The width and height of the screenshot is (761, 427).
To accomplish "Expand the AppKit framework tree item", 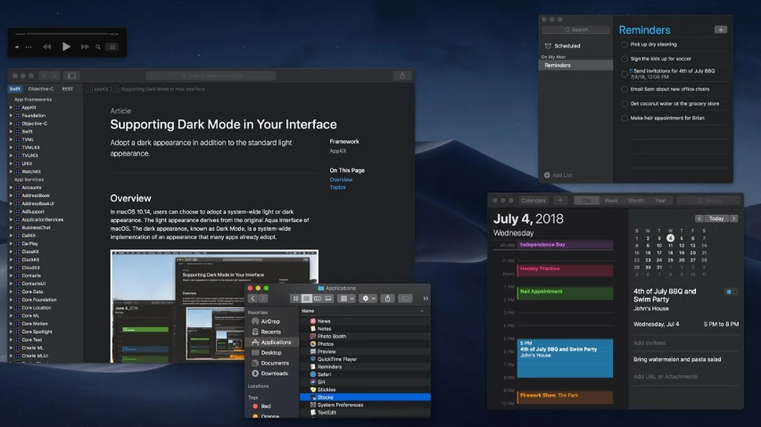I will [x=12, y=108].
